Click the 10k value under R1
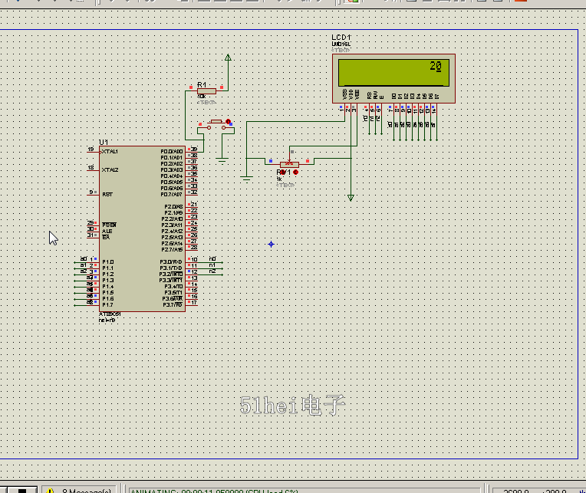Screen dimensions: 586x493 [202, 97]
